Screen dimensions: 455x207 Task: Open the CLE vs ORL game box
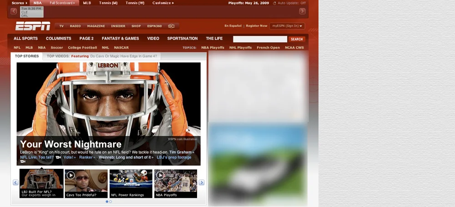tap(32, 12)
